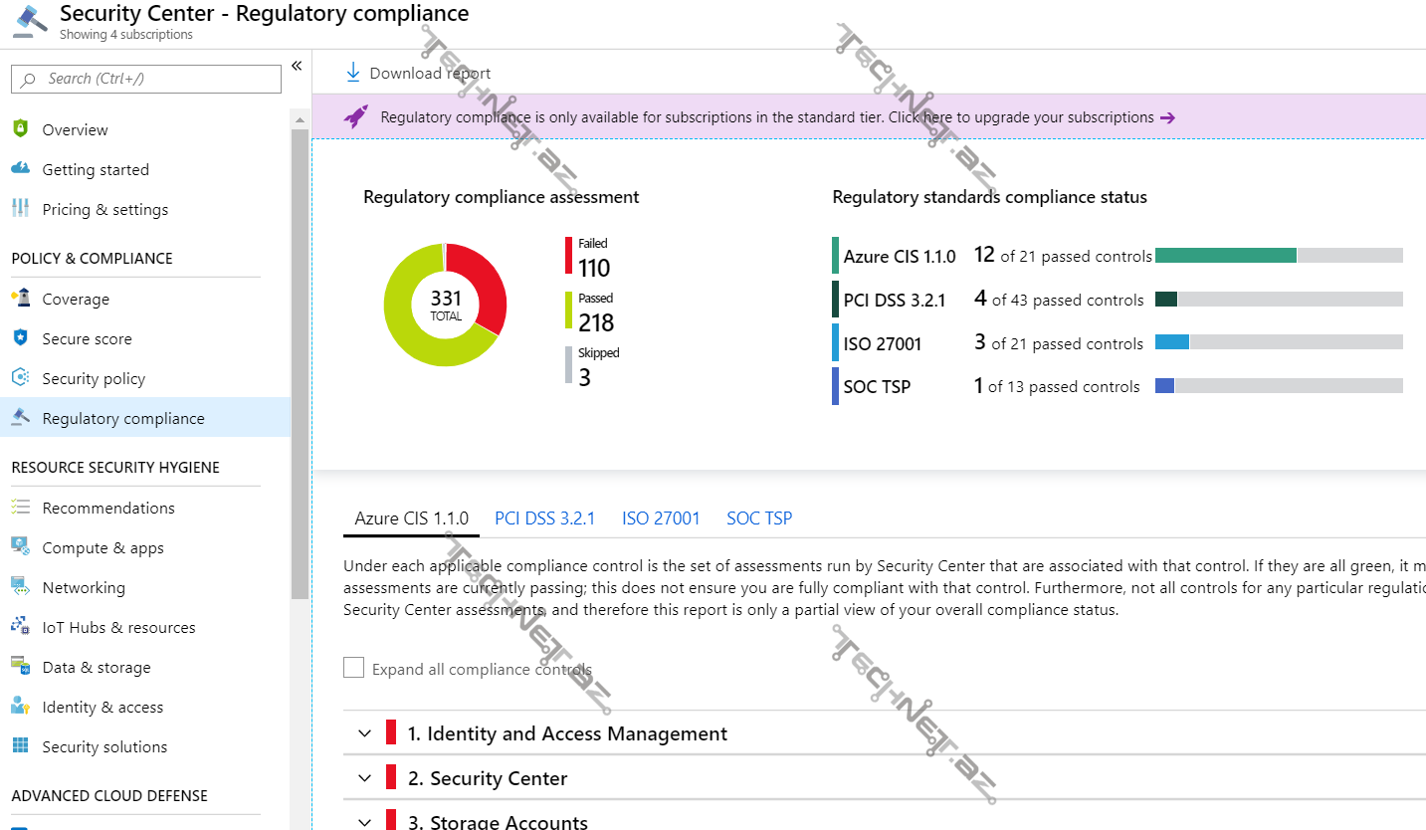Open the ISO 27001 tab
1426x830 pixels.
tap(661, 519)
